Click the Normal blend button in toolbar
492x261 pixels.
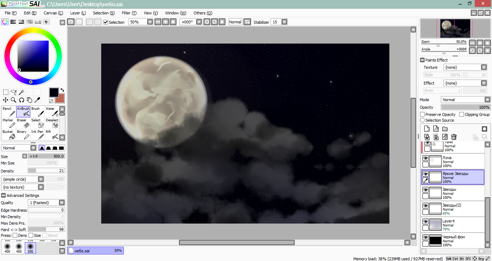[235, 22]
